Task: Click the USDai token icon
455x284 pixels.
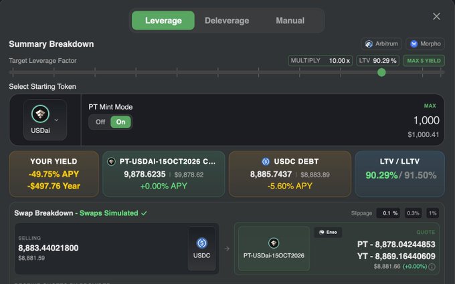Action: (40, 114)
